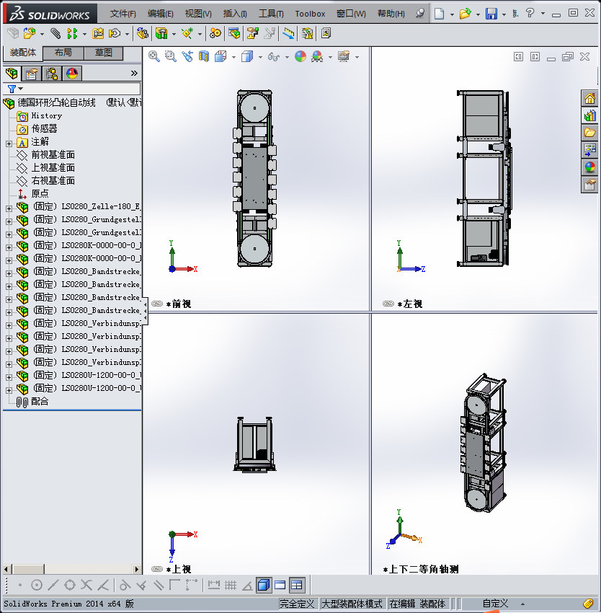Screen dimensions: 601x613
Task: Expand the 注解 tree node
Action: (9, 144)
